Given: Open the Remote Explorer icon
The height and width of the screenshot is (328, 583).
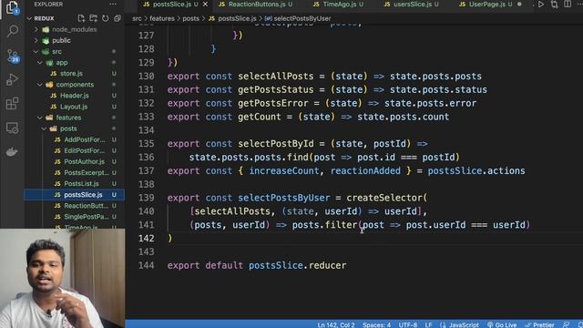Looking at the screenshot, I should coord(12,128).
